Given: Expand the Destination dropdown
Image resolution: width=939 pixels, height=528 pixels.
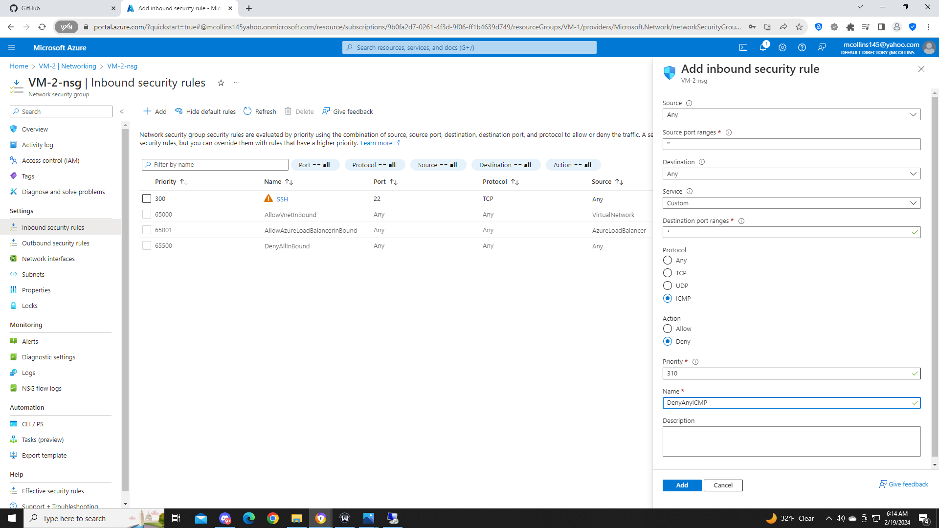Looking at the screenshot, I should point(791,174).
